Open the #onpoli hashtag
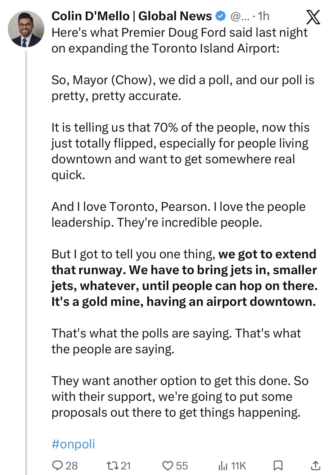Image resolution: width=330 pixels, height=475 pixels. (73, 444)
